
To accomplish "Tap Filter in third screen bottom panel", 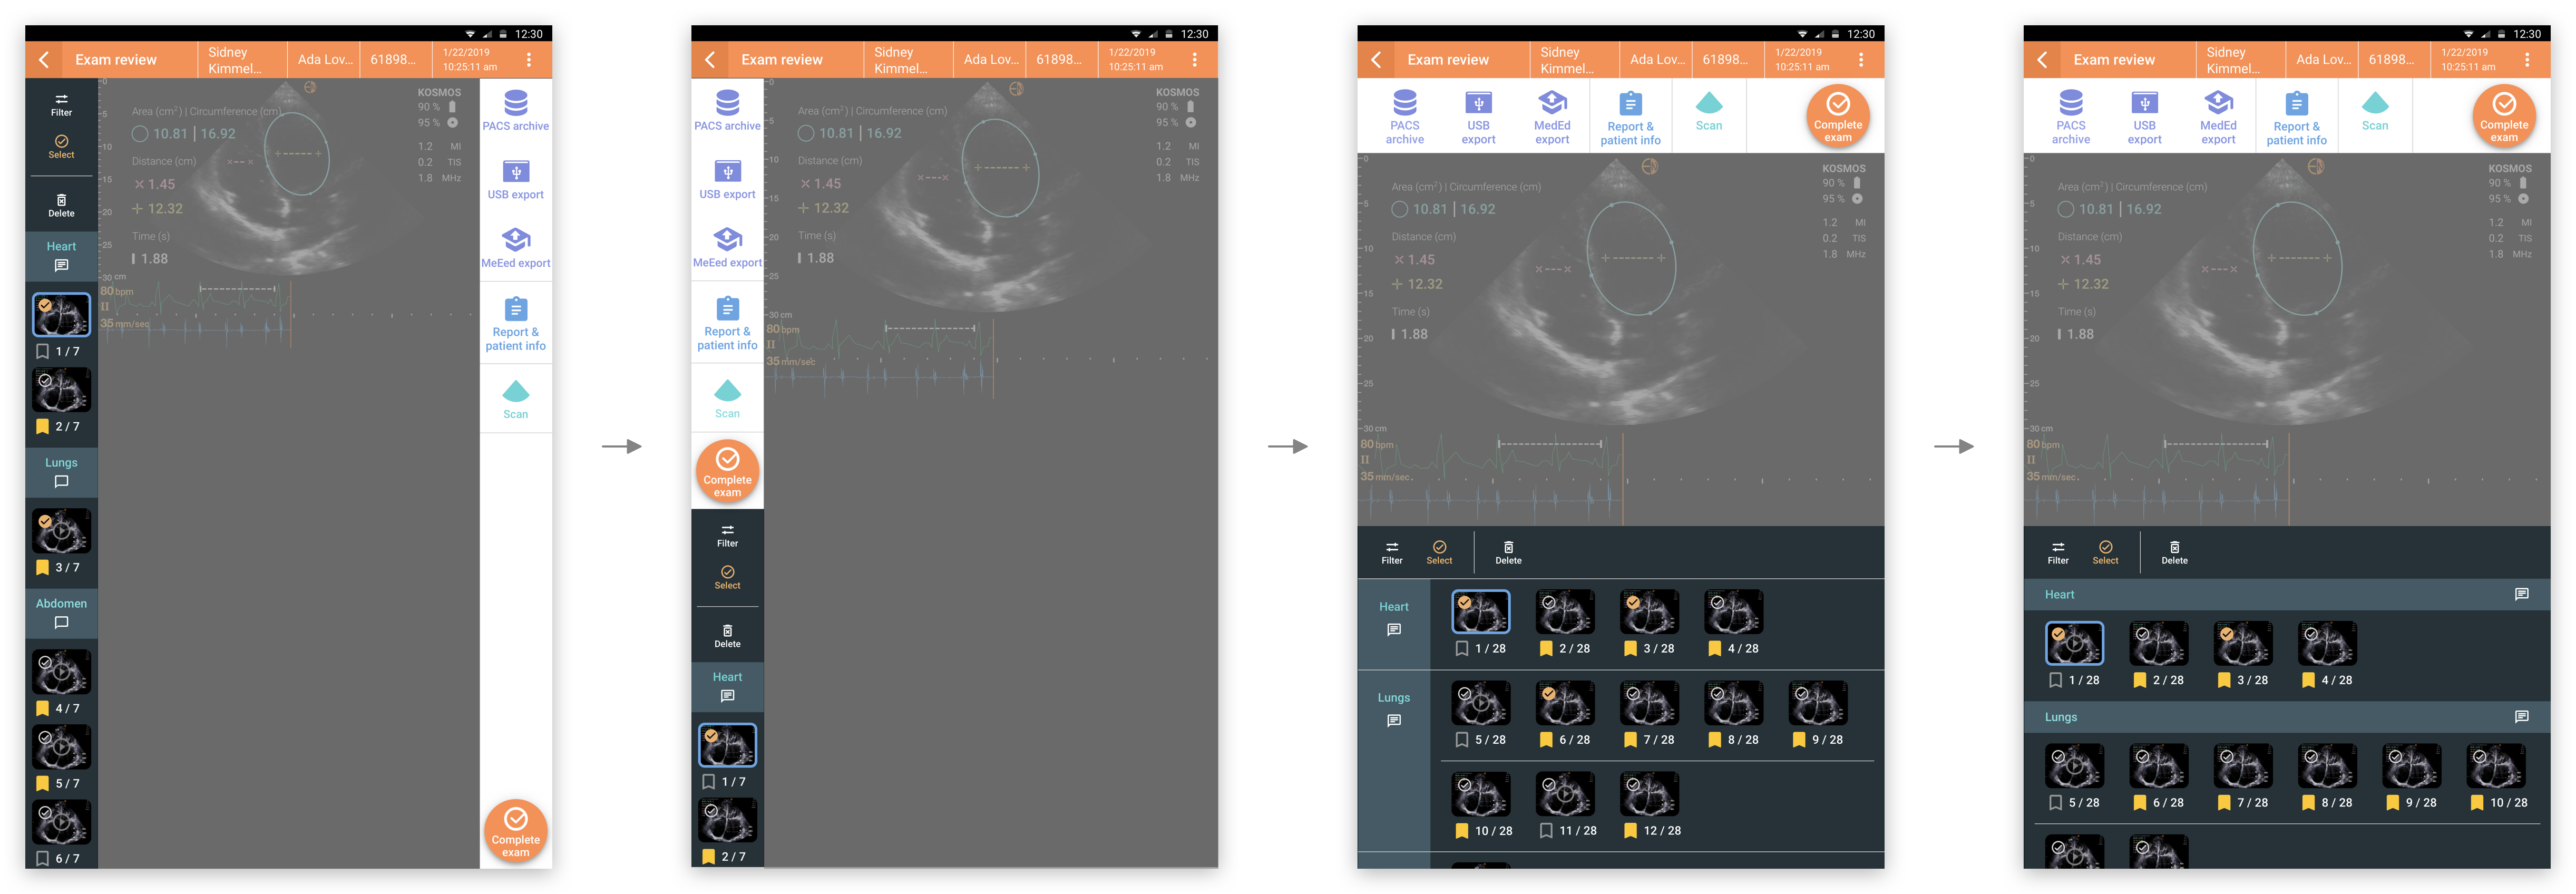I will tap(1392, 553).
